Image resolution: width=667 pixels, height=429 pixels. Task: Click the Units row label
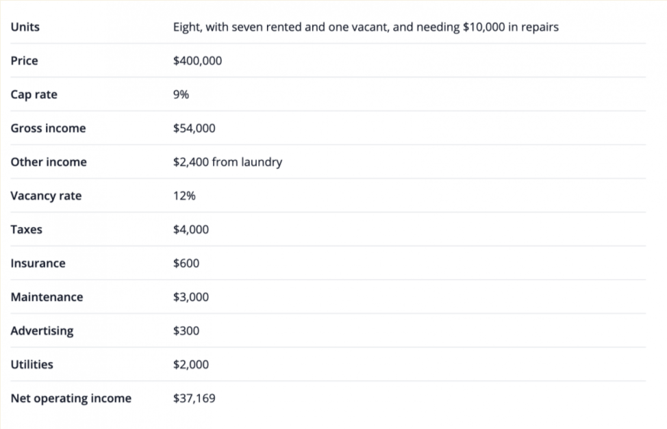(x=25, y=27)
